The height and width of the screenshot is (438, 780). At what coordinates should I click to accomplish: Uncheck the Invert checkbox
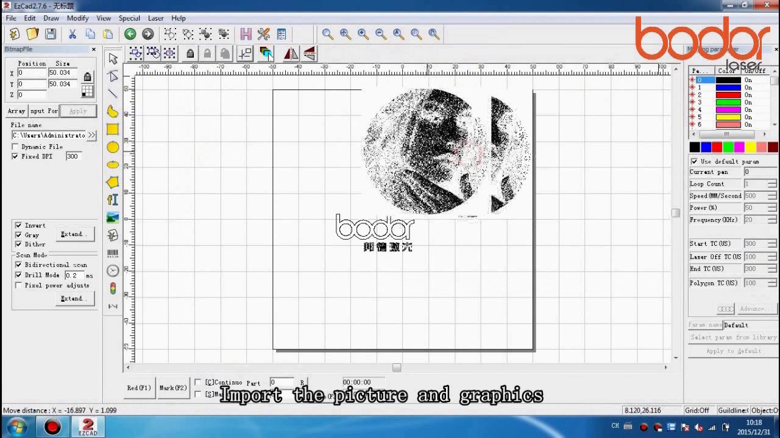pos(18,225)
